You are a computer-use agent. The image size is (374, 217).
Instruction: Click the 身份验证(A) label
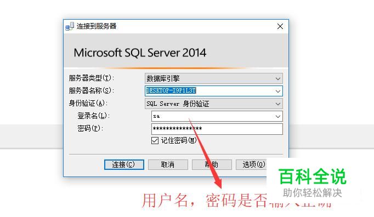coord(88,103)
